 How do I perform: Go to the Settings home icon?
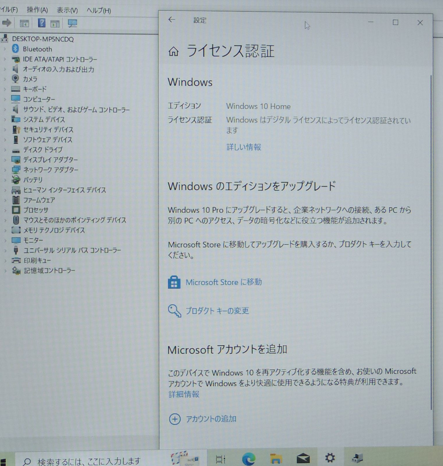coord(173,52)
